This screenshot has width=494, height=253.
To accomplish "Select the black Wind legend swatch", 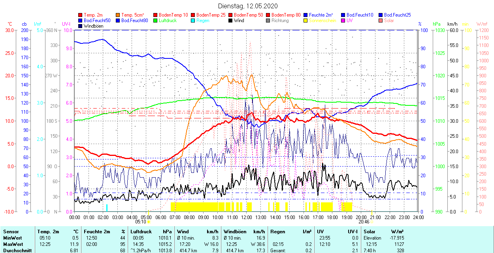I will [x=230, y=21].
